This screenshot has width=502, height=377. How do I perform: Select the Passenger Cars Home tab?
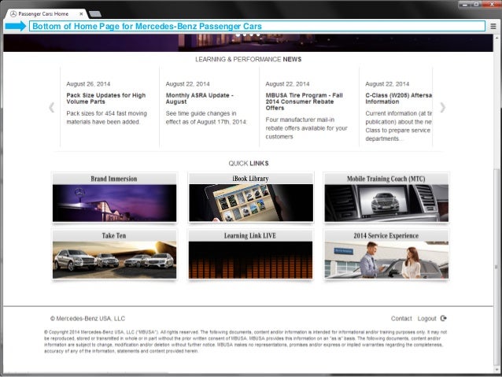(46, 13)
